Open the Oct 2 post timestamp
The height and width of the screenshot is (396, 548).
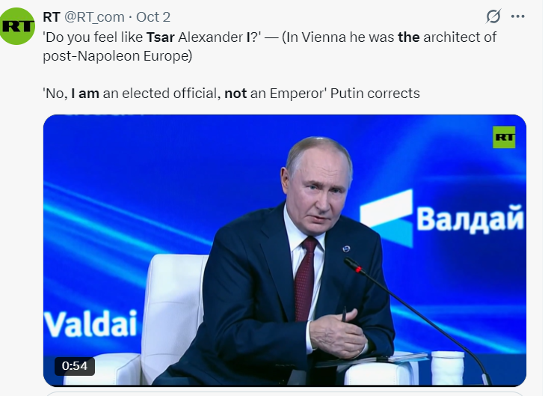click(x=153, y=17)
